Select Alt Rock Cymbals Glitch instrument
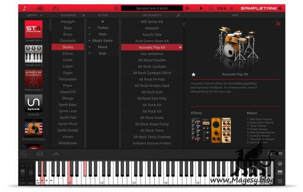 tap(152, 73)
